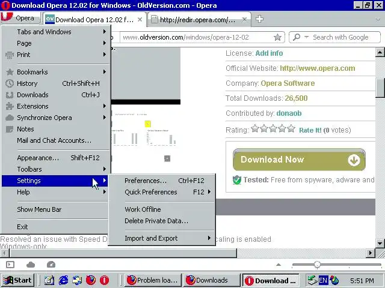Open History from the Opera menu
The height and width of the screenshot is (288, 385).
point(55,83)
